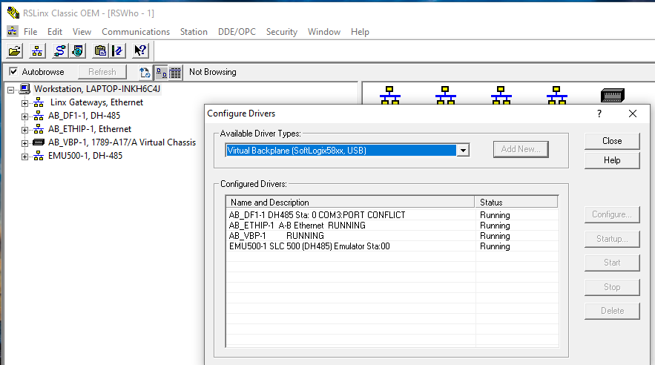The width and height of the screenshot is (655, 365).
Task: Click the toolbar icon left of Help pointer
Action: [118, 51]
